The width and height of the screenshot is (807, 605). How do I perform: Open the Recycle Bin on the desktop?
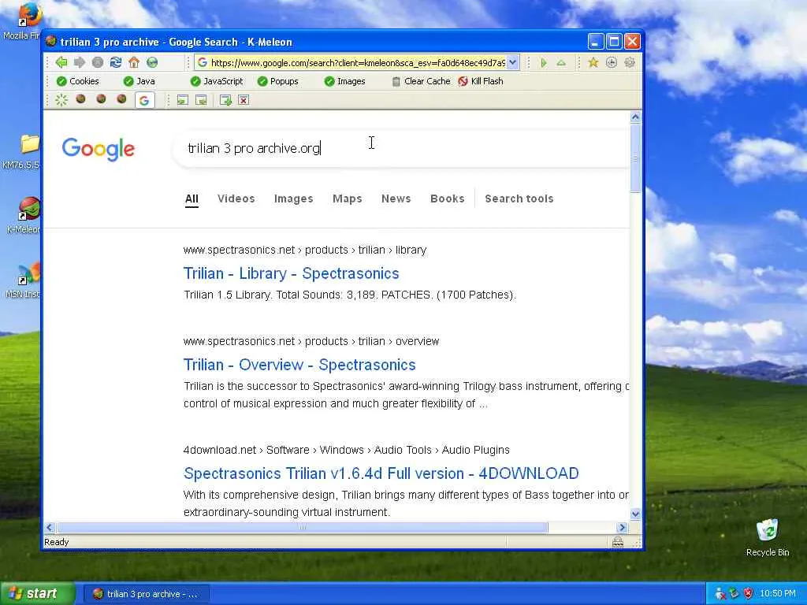pyautogui.click(x=768, y=537)
